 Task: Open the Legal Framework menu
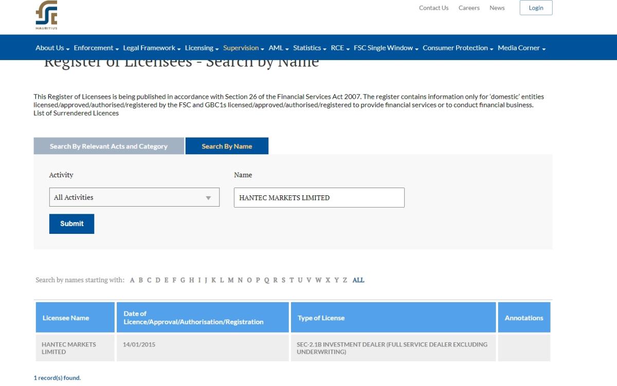[x=152, y=48]
